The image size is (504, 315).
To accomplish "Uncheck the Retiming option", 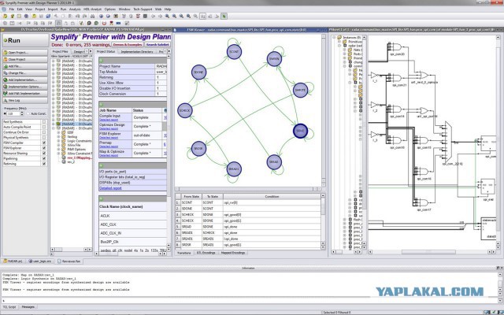I will tap(44, 164).
